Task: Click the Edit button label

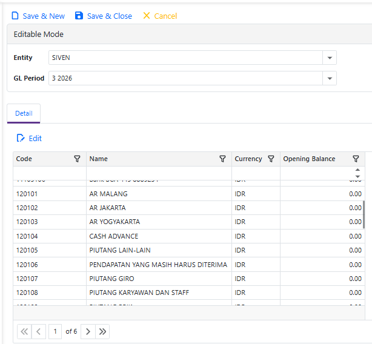Action: pyautogui.click(x=35, y=138)
